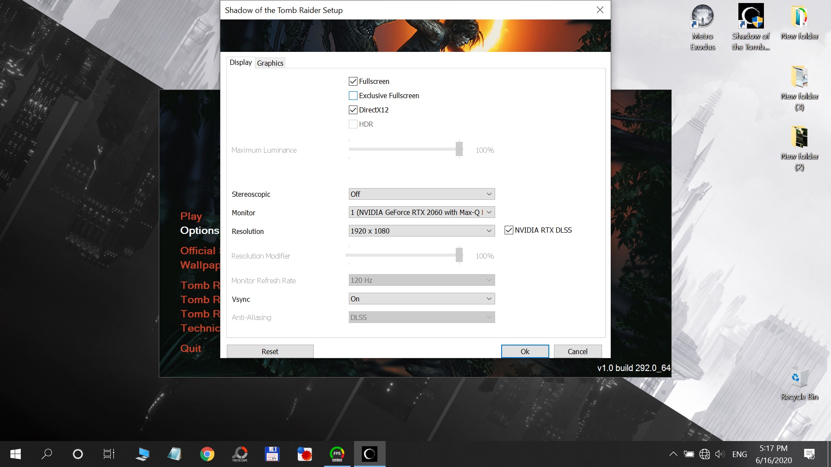This screenshot has width=831, height=467.
Task: Click the Show desktop strip at taskbar end
Action: [829, 454]
